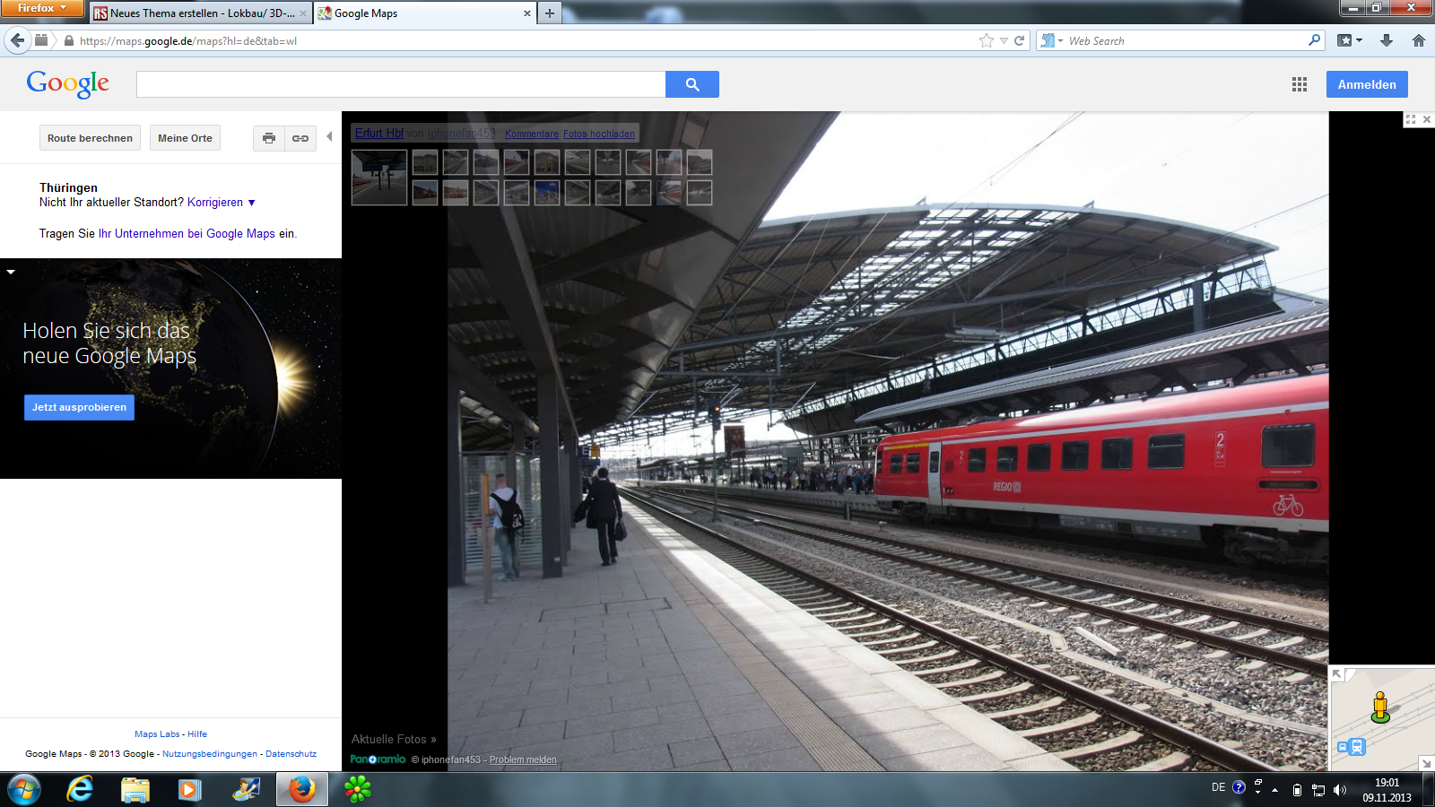Viewport: 1435px width, 807px height.
Task: Get the map link via chain icon
Action: click(300, 138)
